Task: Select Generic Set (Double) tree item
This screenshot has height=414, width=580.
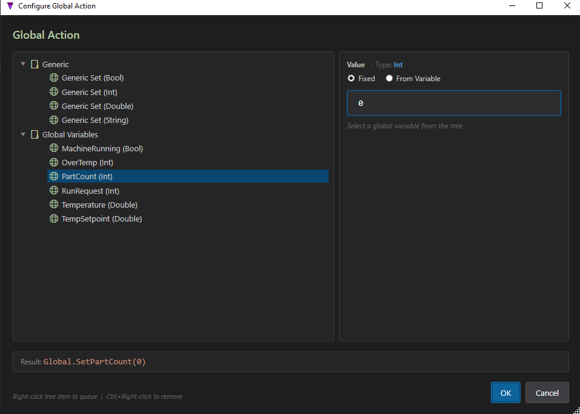Action: [x=97, y=106]
